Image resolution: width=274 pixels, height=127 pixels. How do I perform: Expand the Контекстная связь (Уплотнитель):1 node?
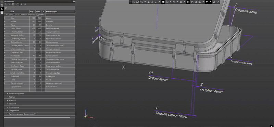point(8,114)
